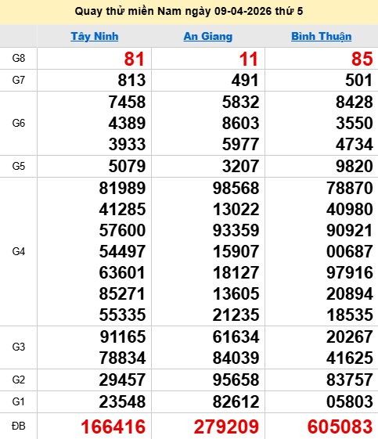This screenshot has height=439, width=378.
Task: Select the G5 number 9820
Action: pos(355,166)
